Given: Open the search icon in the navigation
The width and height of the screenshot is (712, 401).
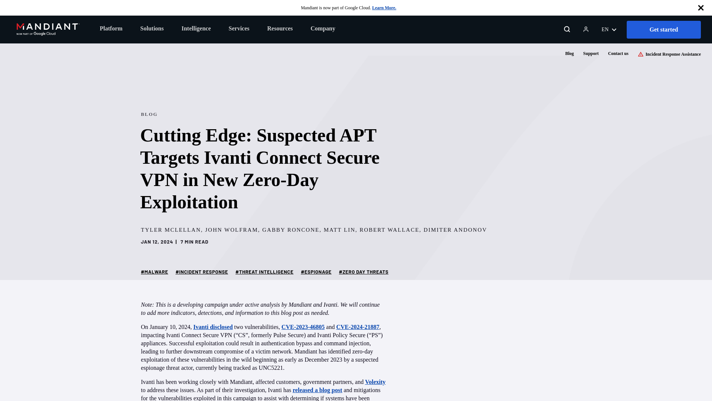Looking at the screenshot, I should click(x=567, y=29).
